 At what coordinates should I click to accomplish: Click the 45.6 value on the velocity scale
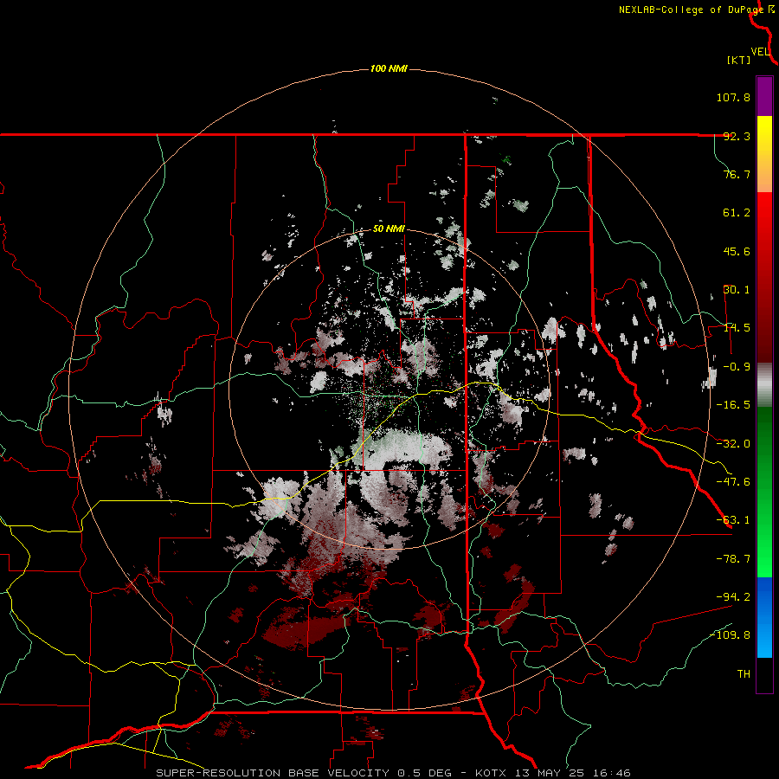(x=737, y=251)
